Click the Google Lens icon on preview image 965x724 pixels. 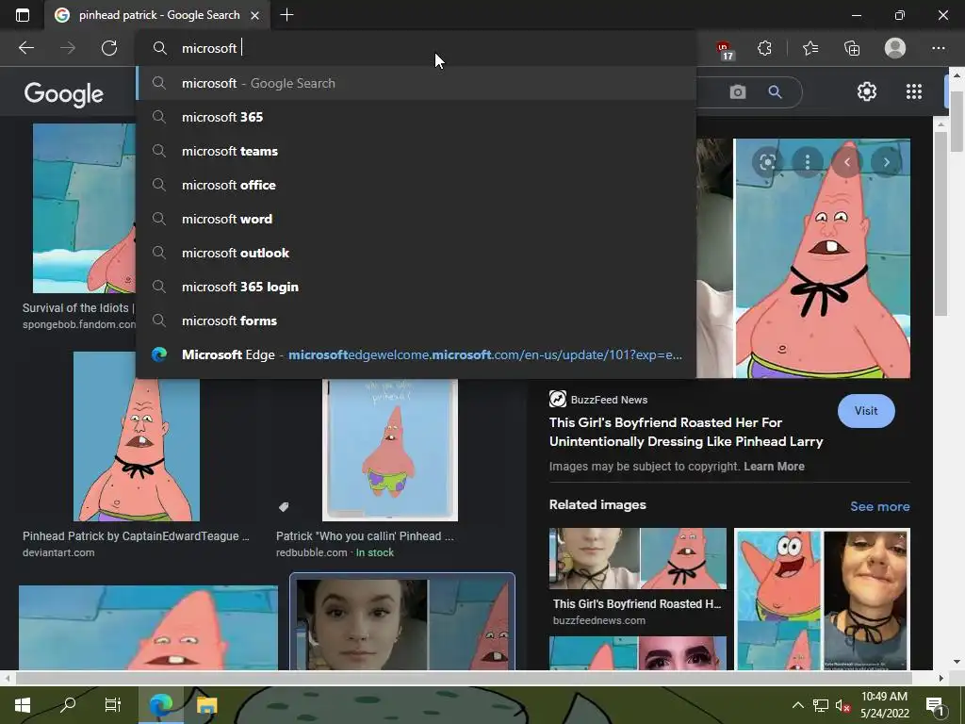tap(767, 162)
